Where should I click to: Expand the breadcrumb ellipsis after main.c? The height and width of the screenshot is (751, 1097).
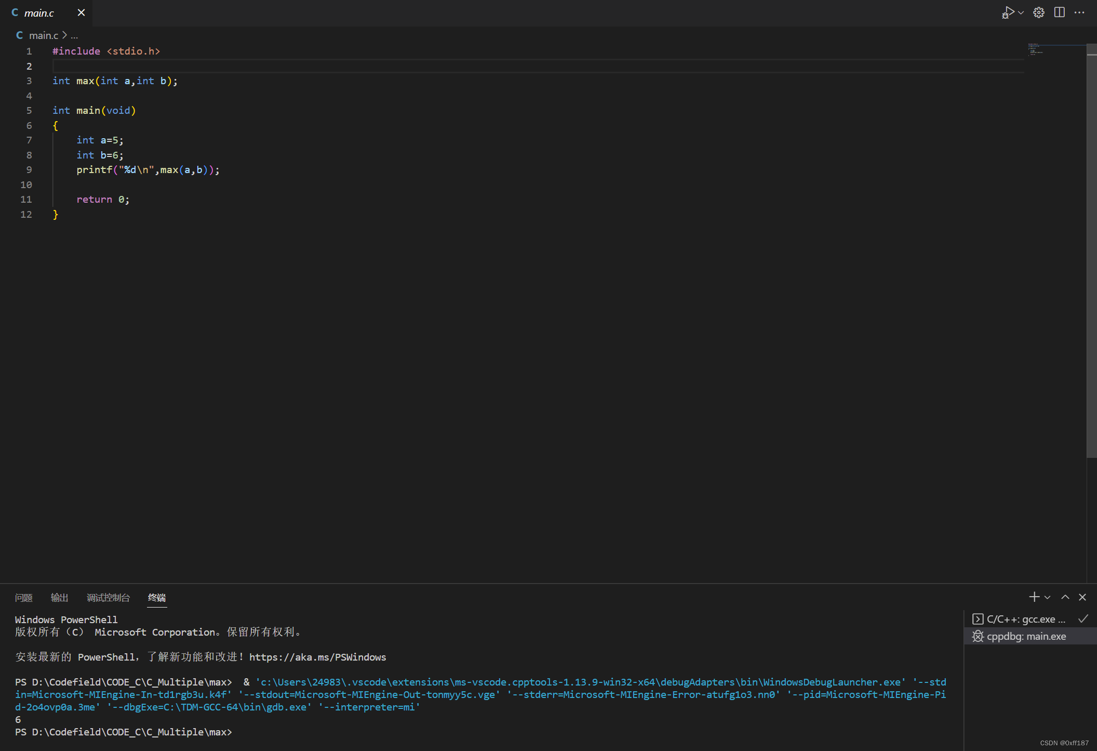(x=75, y=35)
